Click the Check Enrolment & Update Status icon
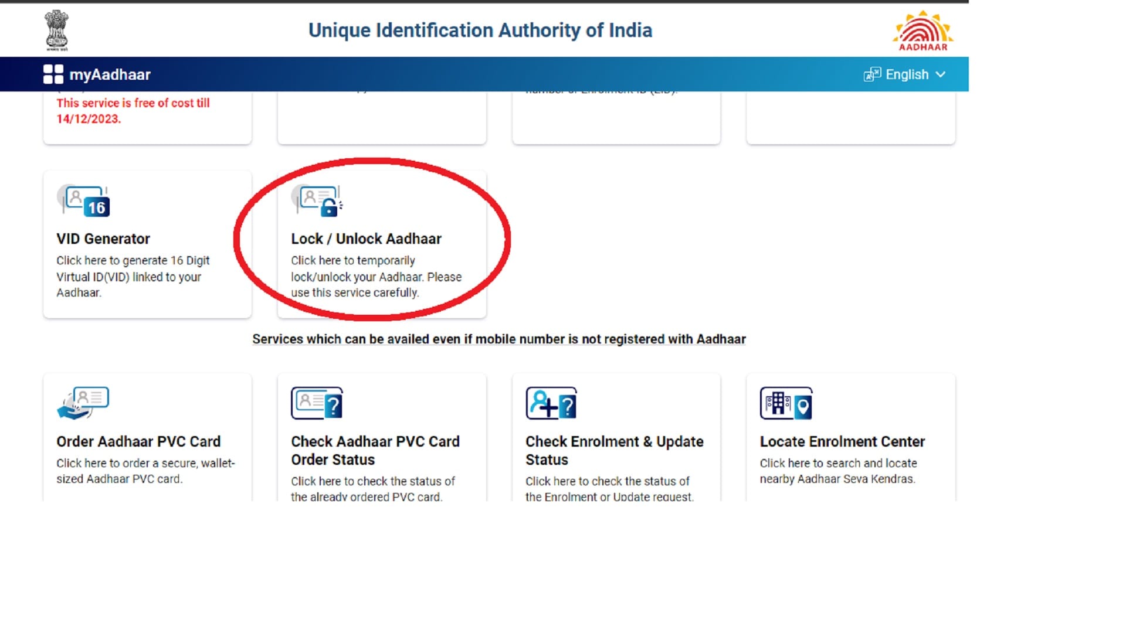Image resolution: width=1126 pixels, height=633 pixels. [551, 403]
